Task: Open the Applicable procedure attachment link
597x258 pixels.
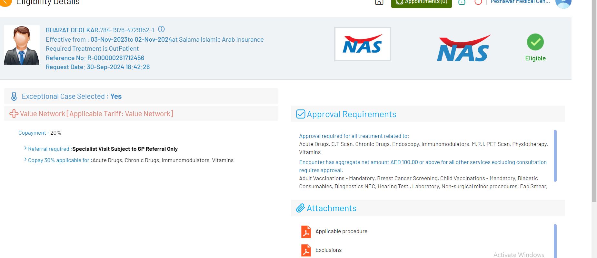Action: click(x=341, y=231)
